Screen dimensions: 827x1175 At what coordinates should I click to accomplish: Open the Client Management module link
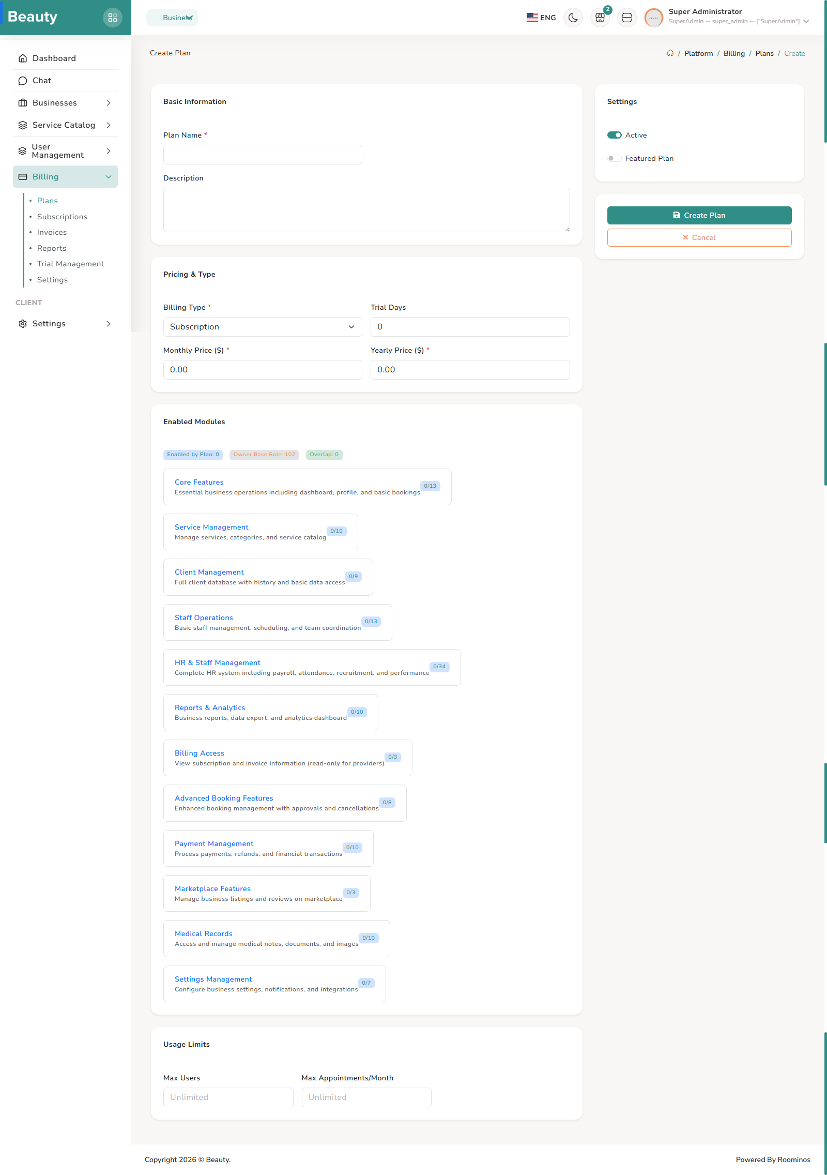coord(209,572)
